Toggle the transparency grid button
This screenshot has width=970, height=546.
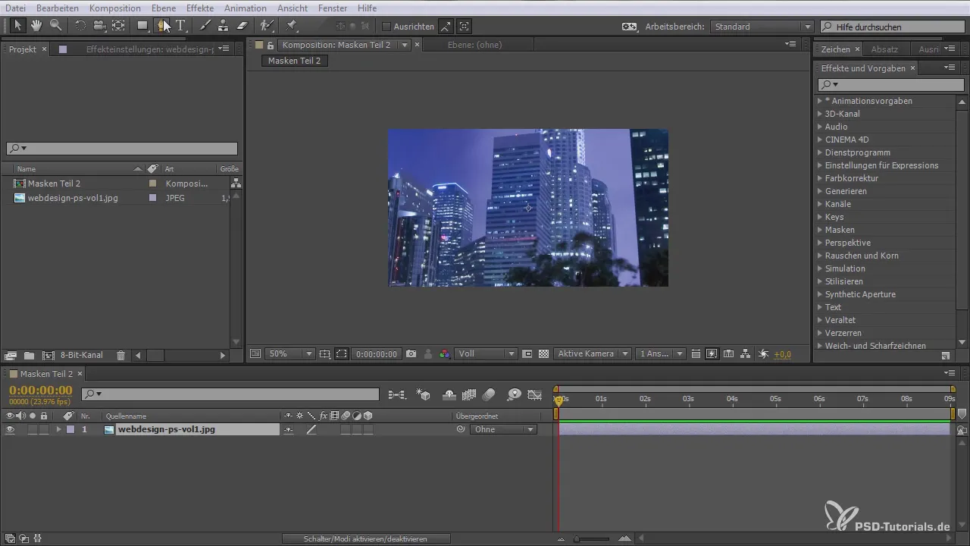(543, 354)
